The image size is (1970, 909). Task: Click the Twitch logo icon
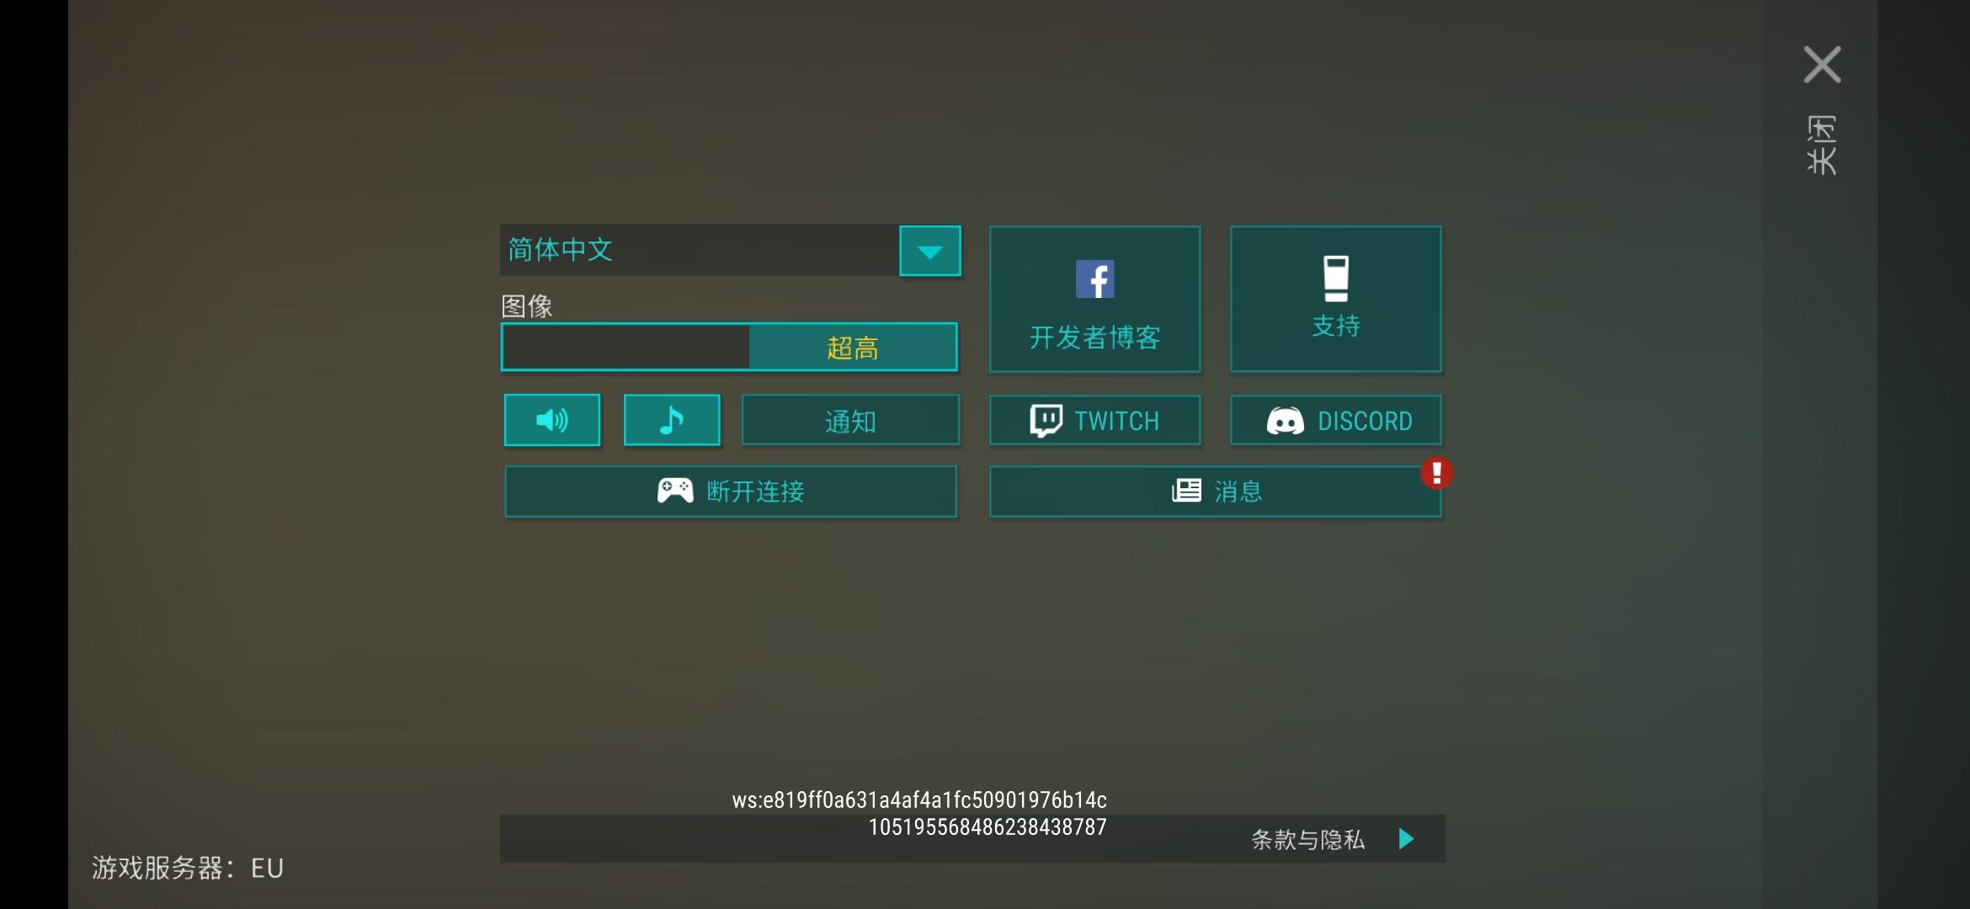[x=1046, y=421]
